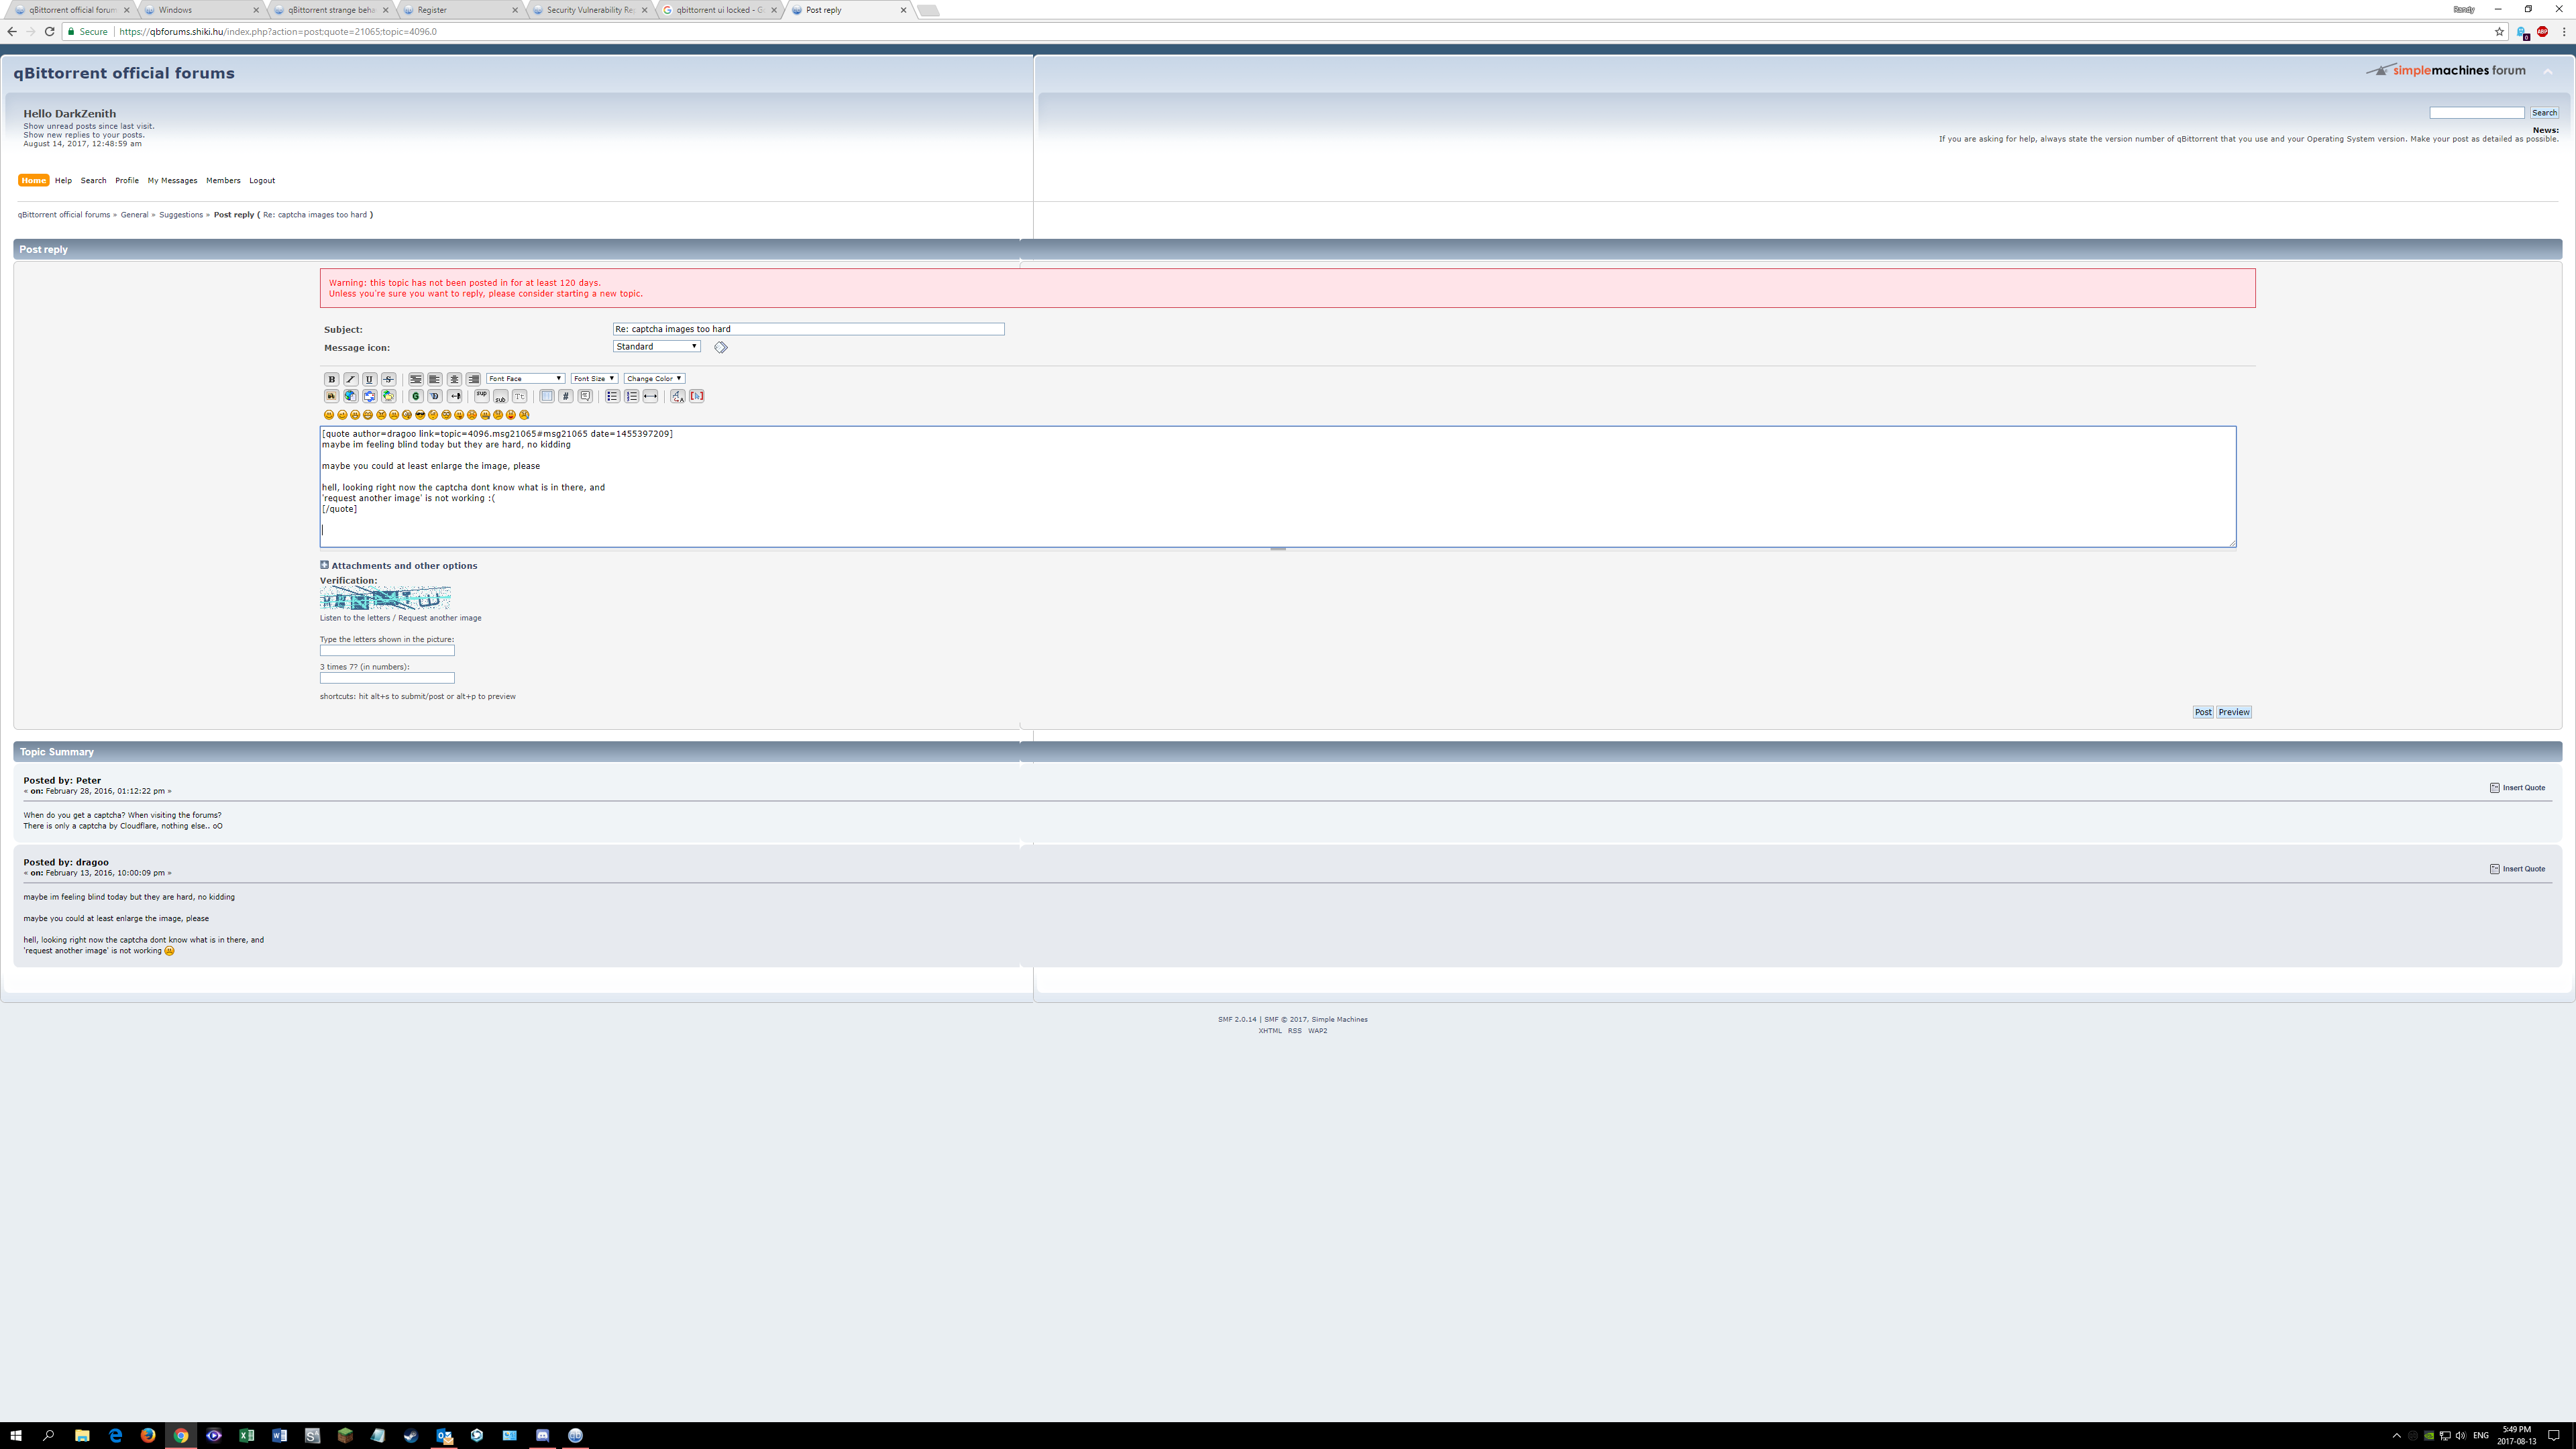Open the Message icon Standard dropdown
This screenshot has height=1449, width=2576.
[x=657, y=346]
